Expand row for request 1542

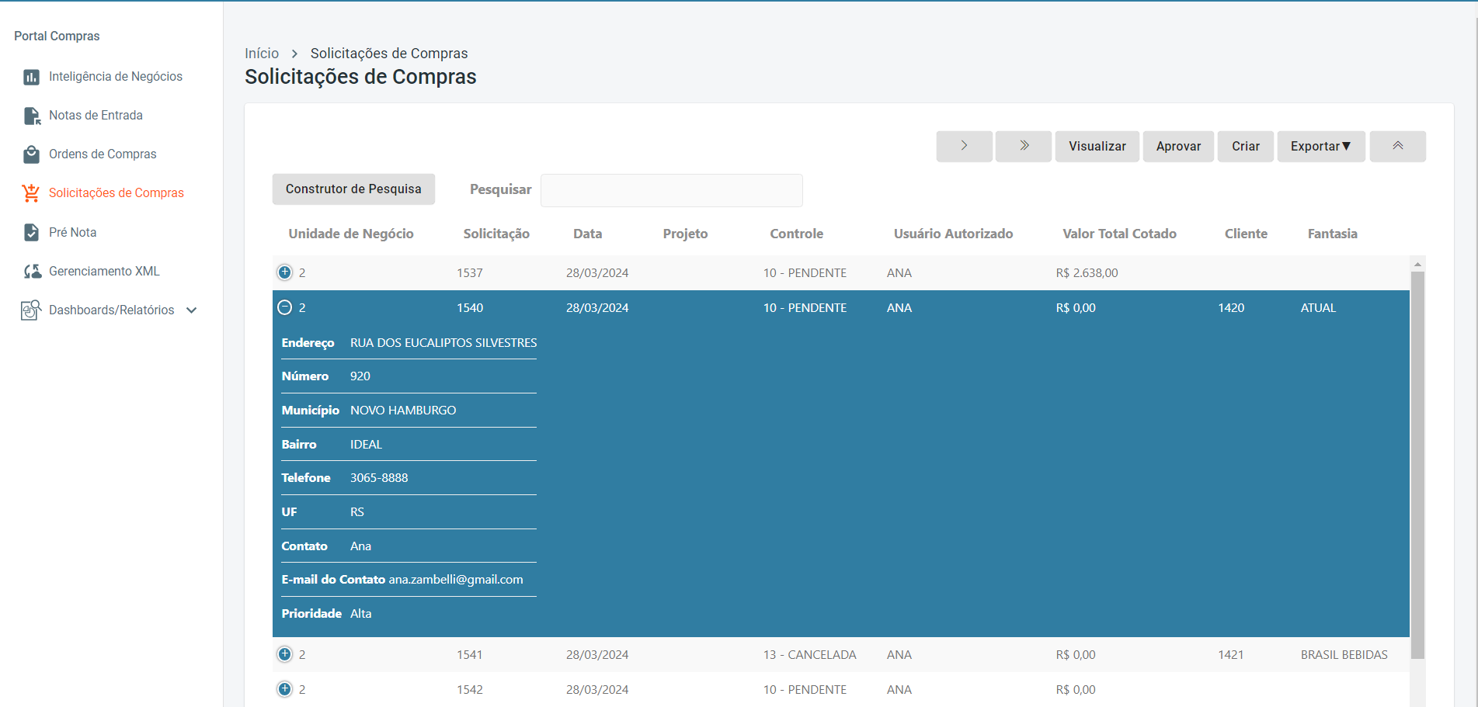[285, 689]
